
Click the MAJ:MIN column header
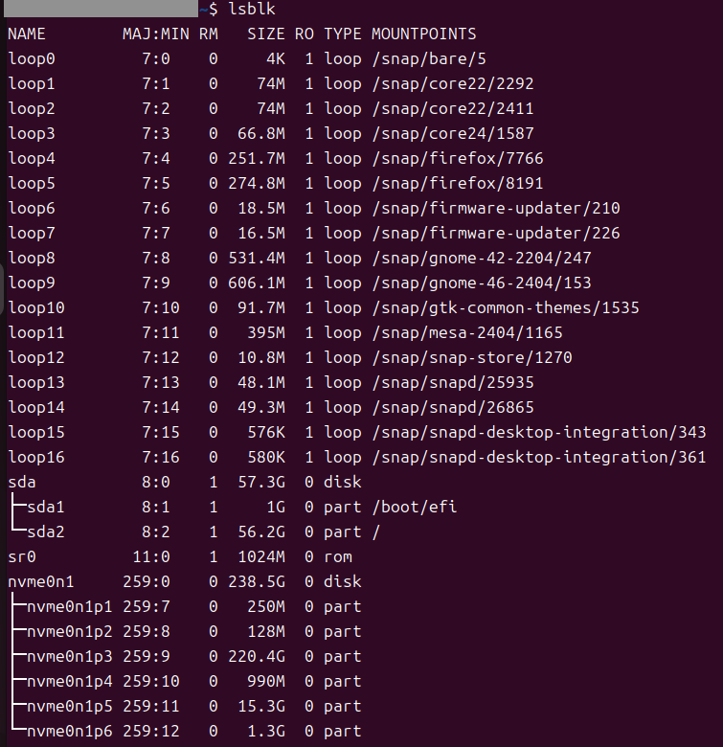(x=155, y=34)
